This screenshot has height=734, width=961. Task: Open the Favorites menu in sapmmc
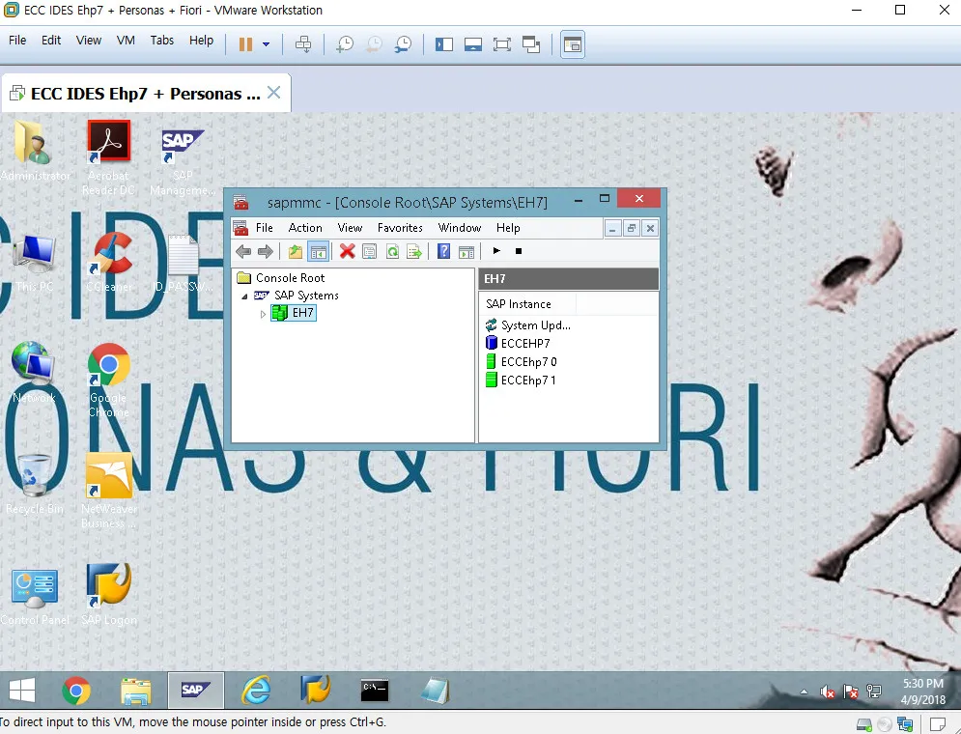400,228
